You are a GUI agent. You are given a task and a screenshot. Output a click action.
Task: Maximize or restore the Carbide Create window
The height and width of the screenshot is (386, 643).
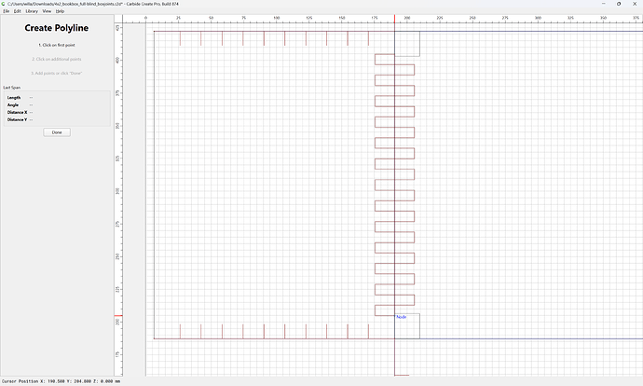pos(619,4)
